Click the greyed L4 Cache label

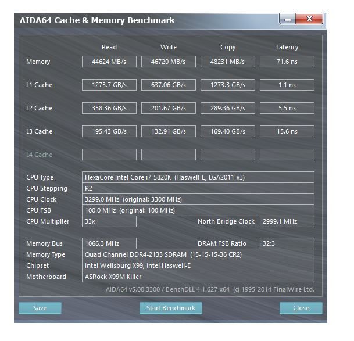tap(39, 155)
